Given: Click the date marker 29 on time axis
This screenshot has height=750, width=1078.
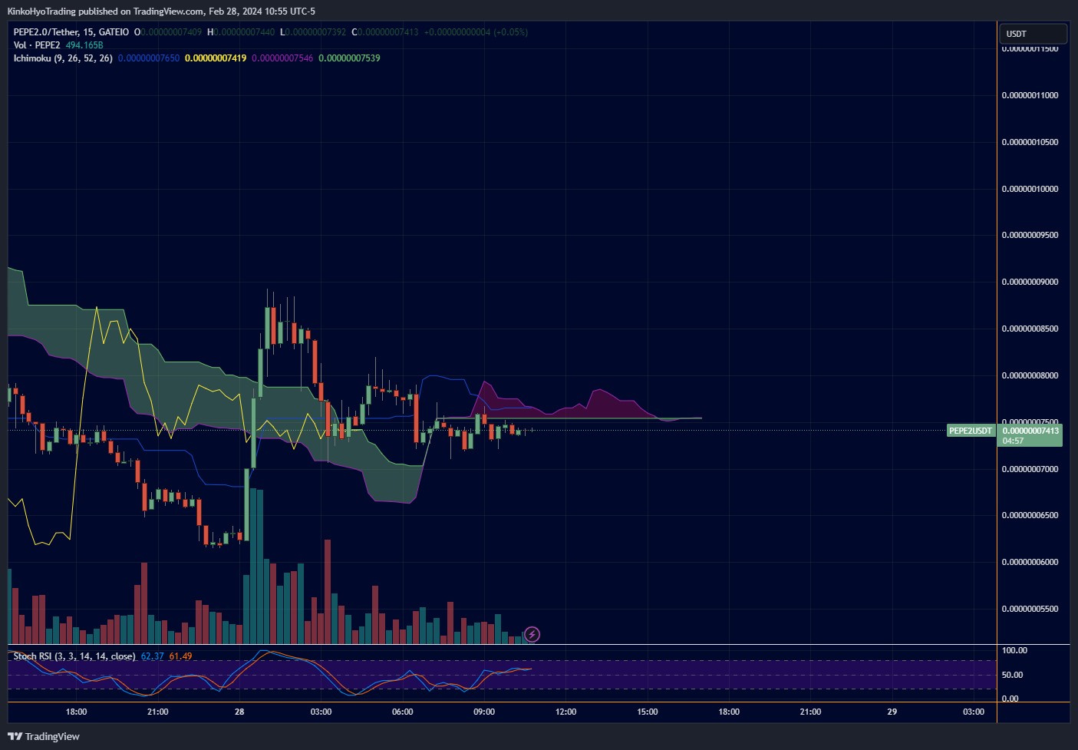Looking at the screenshot, I should coord(892,712).
